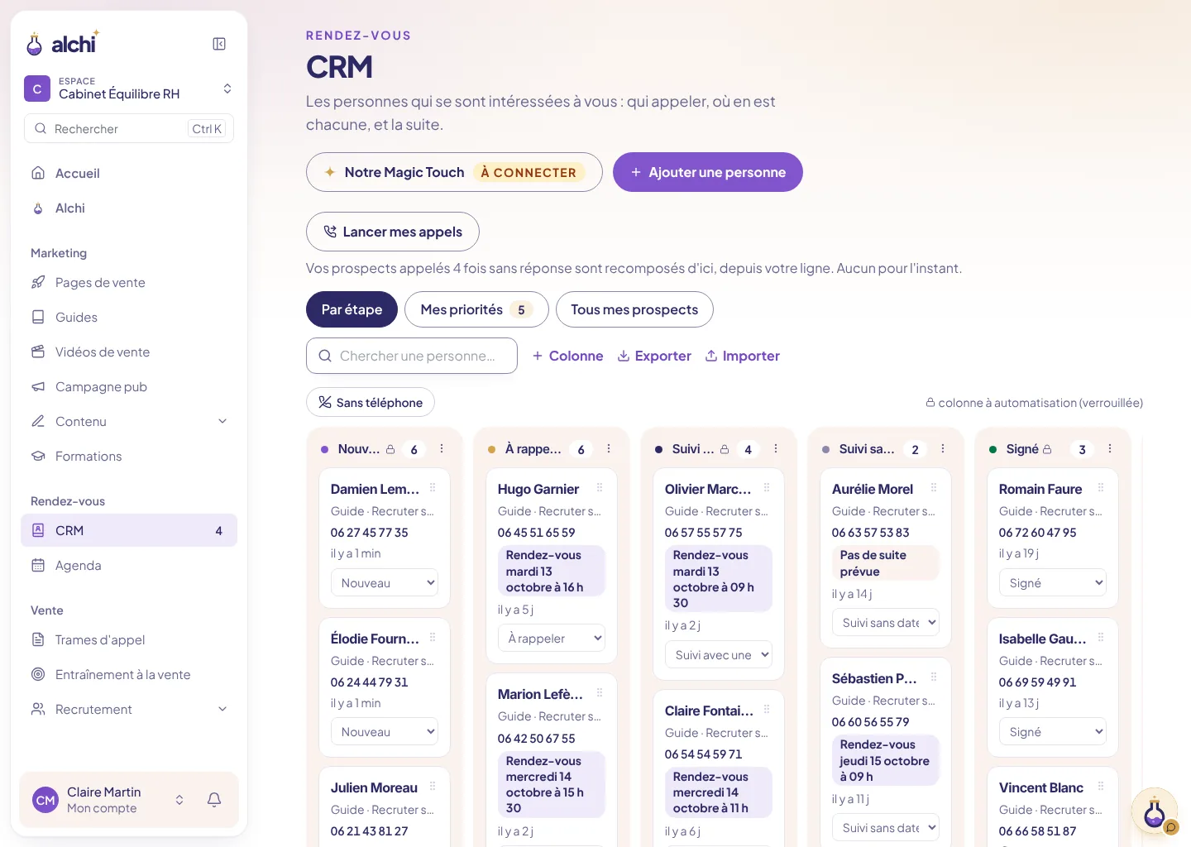The height and width of the screenshot is (847, 1191).
Task: Click phone number 06 72 60 47 95
Action: [x=1037, y=533]
